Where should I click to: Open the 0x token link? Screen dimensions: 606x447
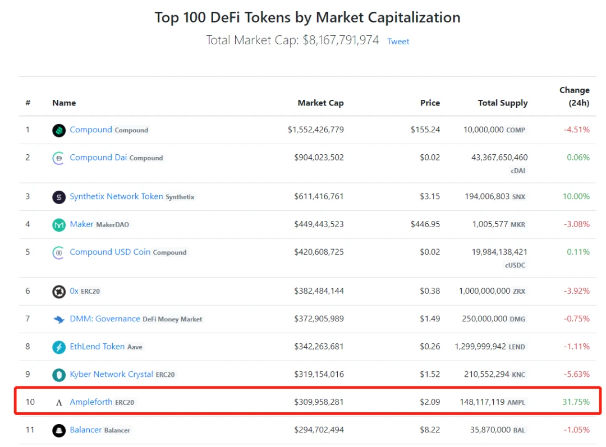coord(74,291)
